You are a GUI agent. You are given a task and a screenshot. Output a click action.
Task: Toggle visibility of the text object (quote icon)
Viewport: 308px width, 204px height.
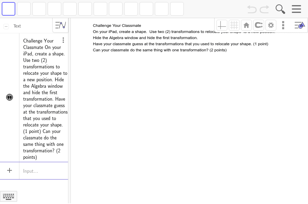tap(10, 97)
